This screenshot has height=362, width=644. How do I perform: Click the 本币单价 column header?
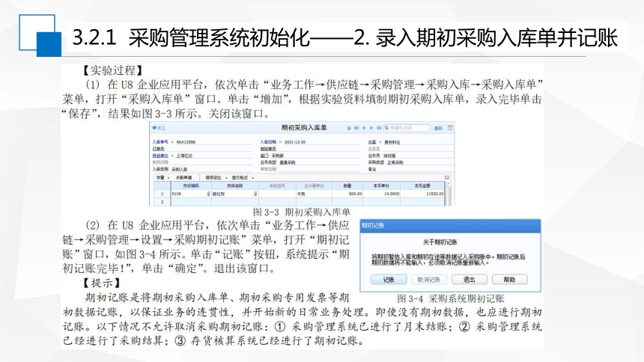tap(382, 186)
